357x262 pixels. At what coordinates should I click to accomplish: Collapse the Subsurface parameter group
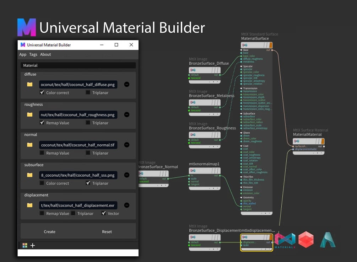(x=241, y=113)
